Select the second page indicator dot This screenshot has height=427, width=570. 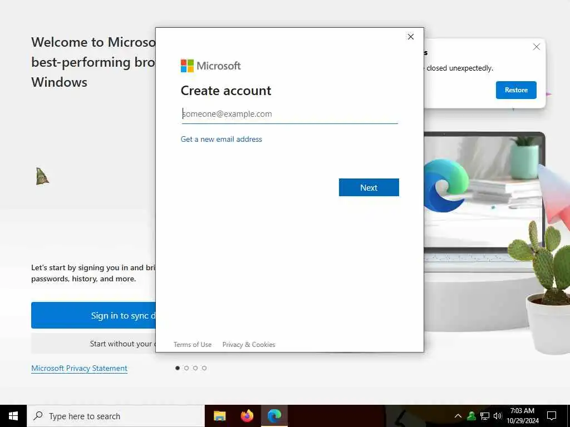tap(186, 368)
